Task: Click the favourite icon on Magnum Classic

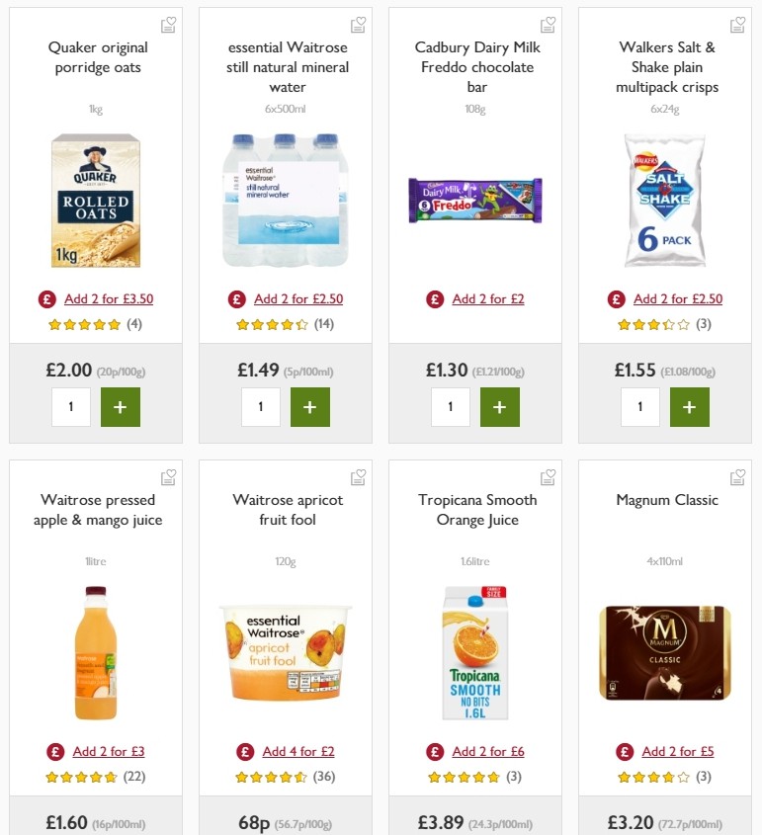Action: pos(737,476)
